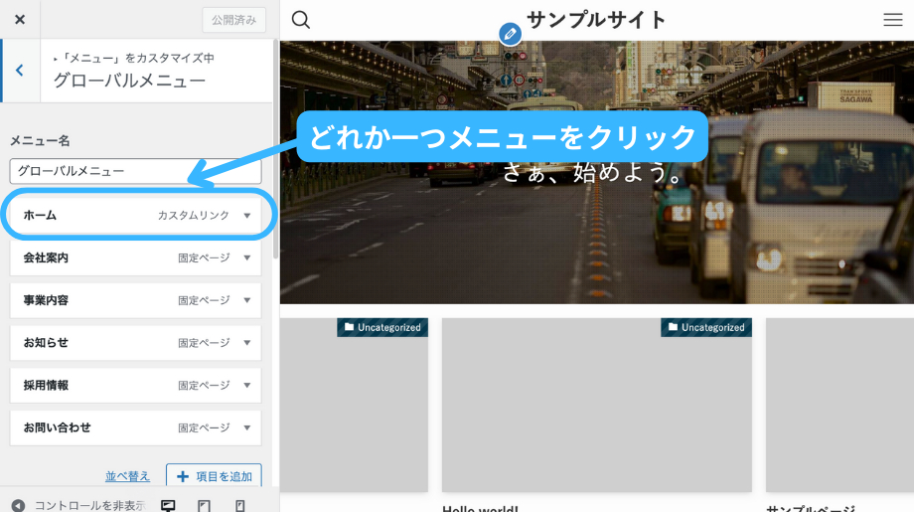Switch to tablet preview mode
Image resolution: width=914 pixels, height=512 pixels.
pos(204,505)
